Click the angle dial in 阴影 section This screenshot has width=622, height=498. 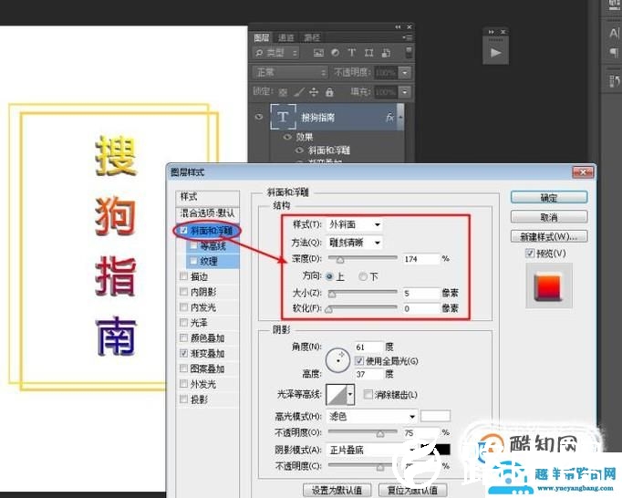click(337, 360)
